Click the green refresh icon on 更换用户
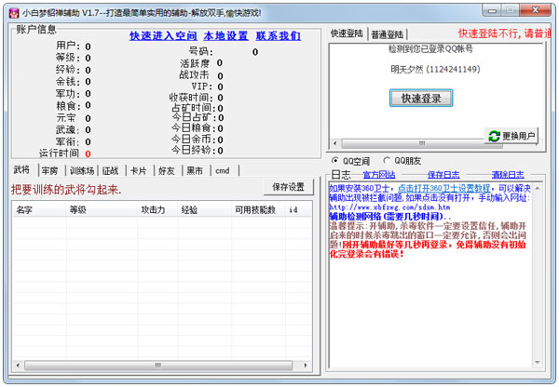The width and height of the screenshot is (559, 387). [x=494, y=136]
